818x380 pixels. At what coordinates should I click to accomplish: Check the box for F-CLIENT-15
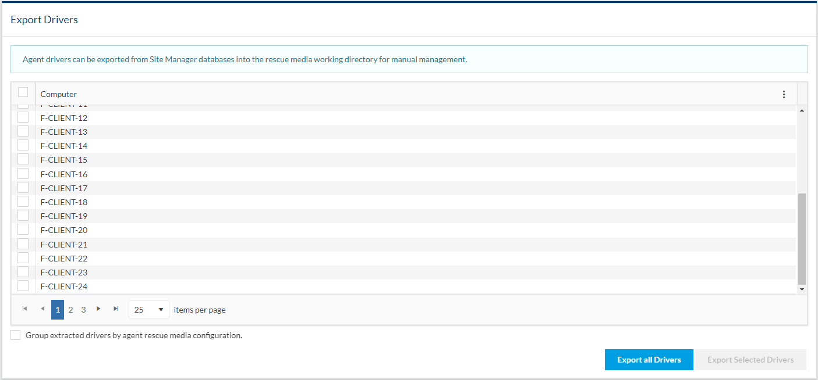point(23,159)
